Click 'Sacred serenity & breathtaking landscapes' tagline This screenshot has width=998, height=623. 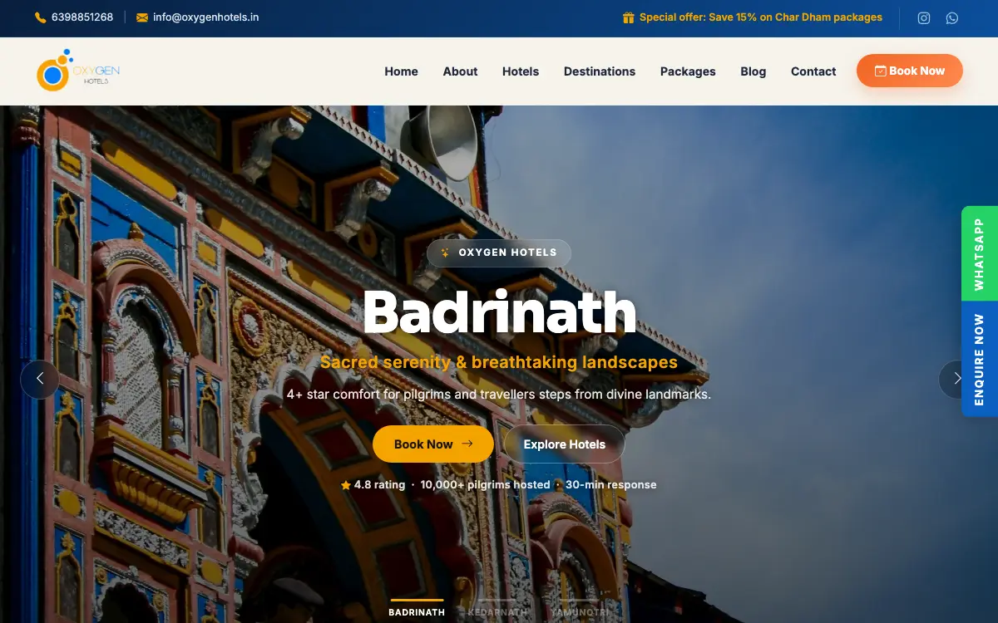pos(499,362)
